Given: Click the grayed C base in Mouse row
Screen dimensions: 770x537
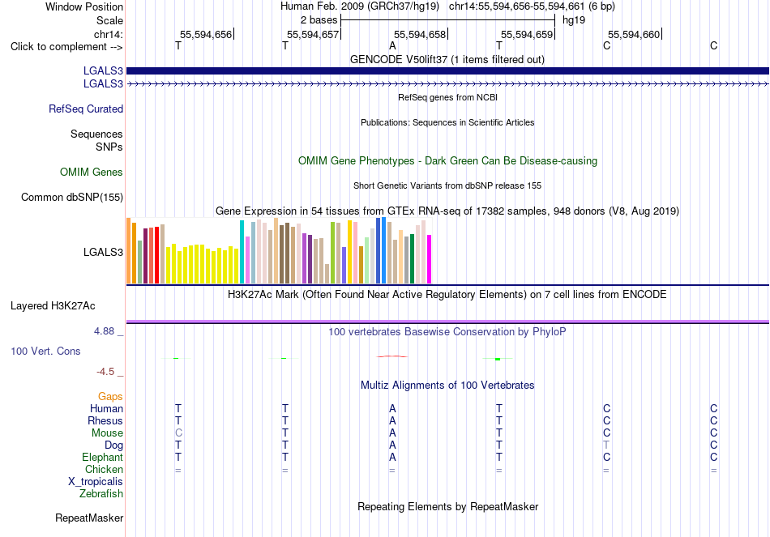Looking at the screenshot, I should pyautogui.click(x=178, y=433).
